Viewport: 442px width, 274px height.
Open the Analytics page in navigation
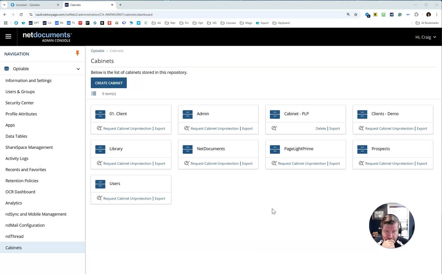point(13,203)
